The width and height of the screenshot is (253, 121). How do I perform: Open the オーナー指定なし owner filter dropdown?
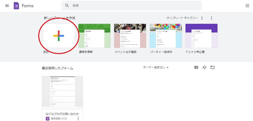point(156,68)
